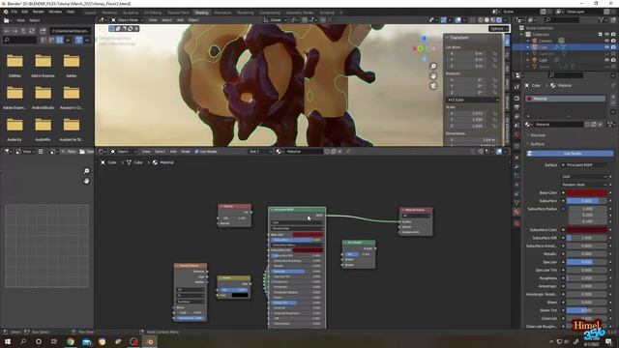Image resolution: width=619 pixels, height=348 pixels.
Task: Click the viewport zoom magnifier icon
Action: click(433, 67)
